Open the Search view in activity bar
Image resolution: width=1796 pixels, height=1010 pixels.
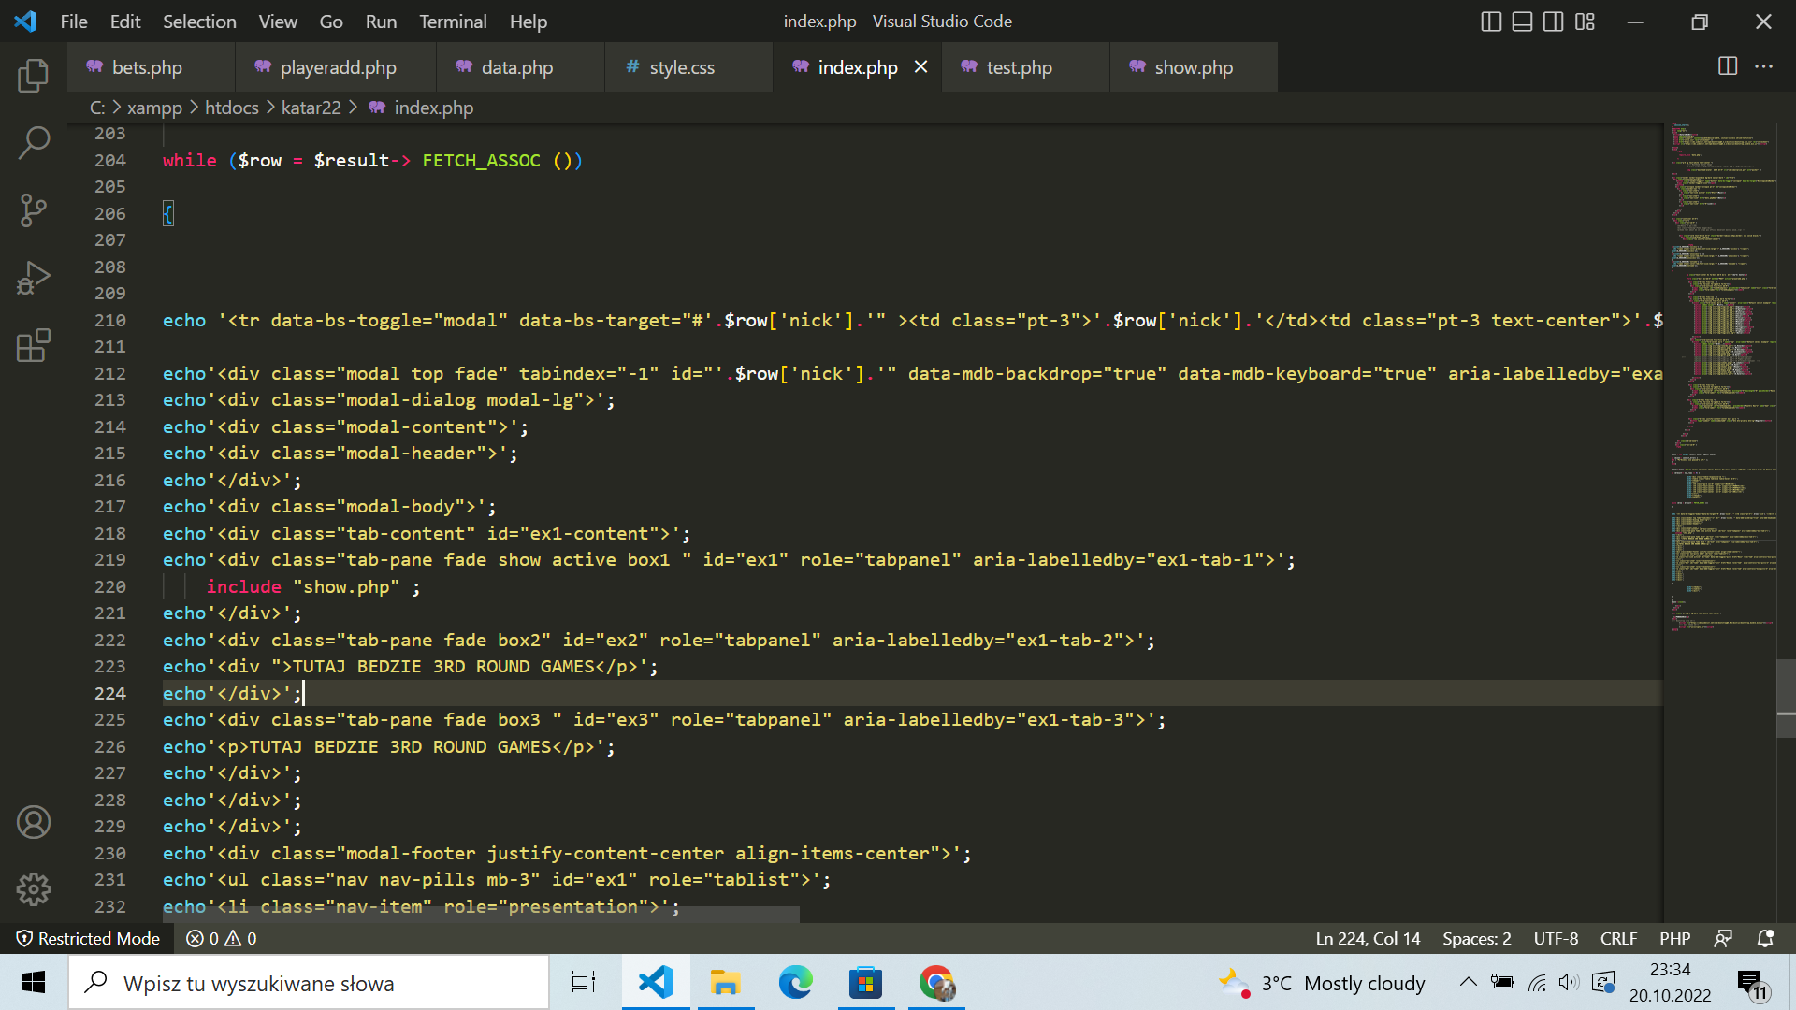point(34,143)
